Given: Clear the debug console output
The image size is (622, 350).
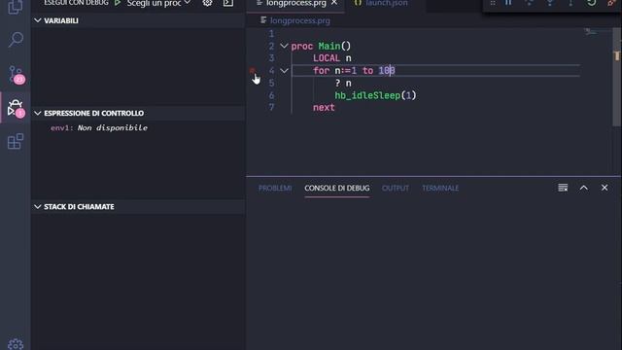Looking at the screenshot, I should pyautogui.click(x=563, y=188).
